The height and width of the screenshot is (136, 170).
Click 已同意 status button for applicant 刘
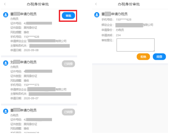[x=68, y=64]
